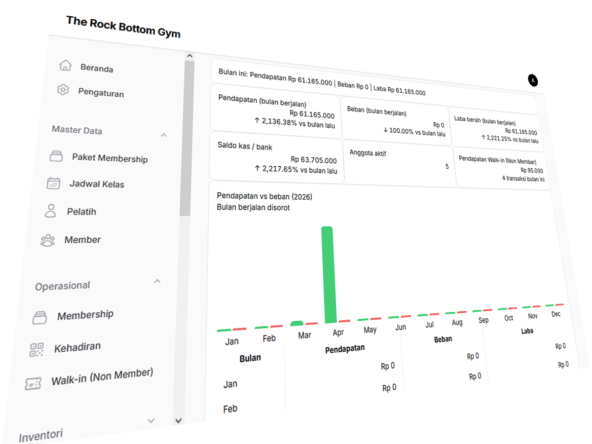Collapse the Operasional section
This screenshot has height=444, width=592.
157,281
